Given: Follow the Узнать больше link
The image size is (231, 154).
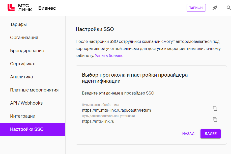Looking at the screenshot, I should (x=109, y=55).
